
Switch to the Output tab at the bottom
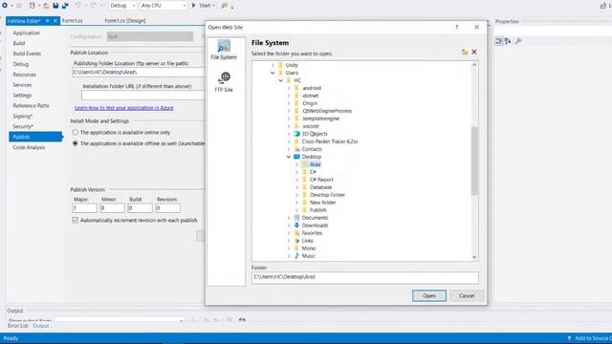(x=40, y=326)
